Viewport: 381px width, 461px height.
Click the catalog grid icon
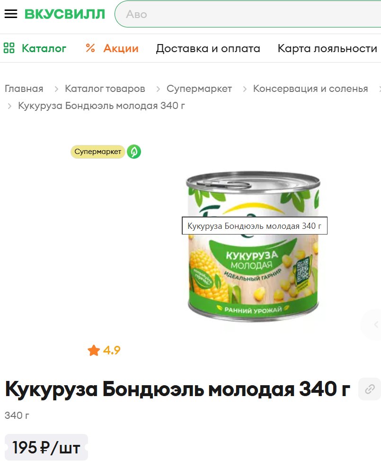click(9, 48)
